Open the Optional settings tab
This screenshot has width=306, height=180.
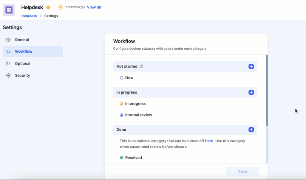tap(33, 63)
